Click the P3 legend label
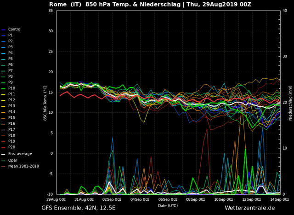The height and width of the screenshot is (215, 294). tap(10, 47)
